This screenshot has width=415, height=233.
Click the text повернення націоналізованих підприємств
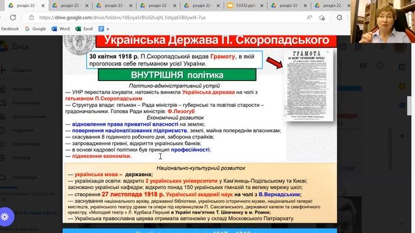click(x=130, y=131)
